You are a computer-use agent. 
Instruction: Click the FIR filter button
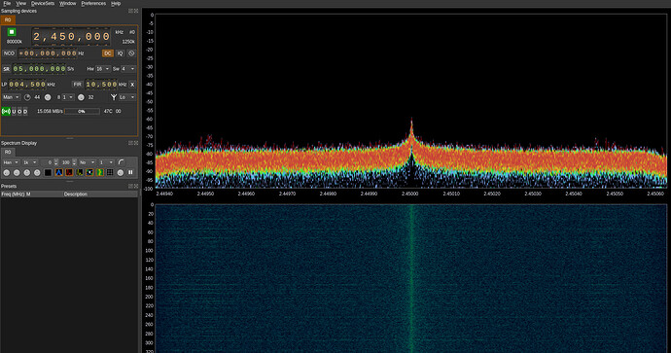tap(77, 85)
